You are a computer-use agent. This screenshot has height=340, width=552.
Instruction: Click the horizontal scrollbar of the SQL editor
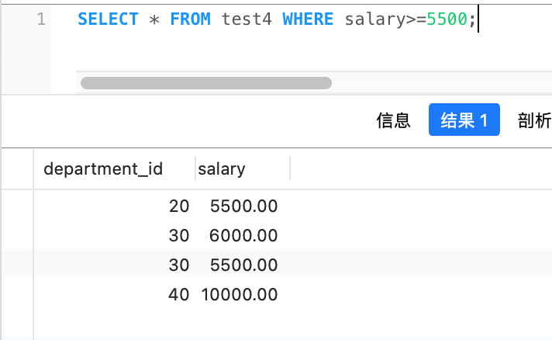click(206, 83)
